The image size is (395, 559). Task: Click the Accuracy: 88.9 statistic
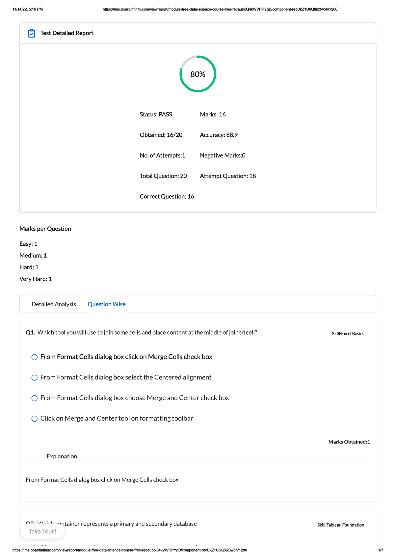(x=219, y=135)
